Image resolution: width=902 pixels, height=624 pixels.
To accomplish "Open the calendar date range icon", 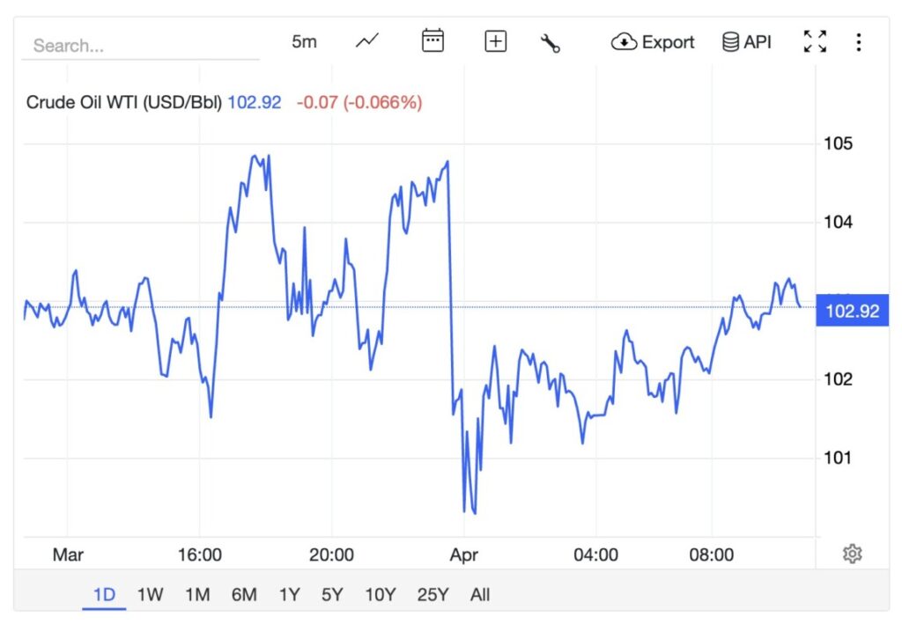I will (x=432, y=40).
